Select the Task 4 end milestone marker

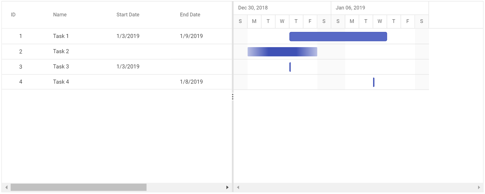point(374,82)
